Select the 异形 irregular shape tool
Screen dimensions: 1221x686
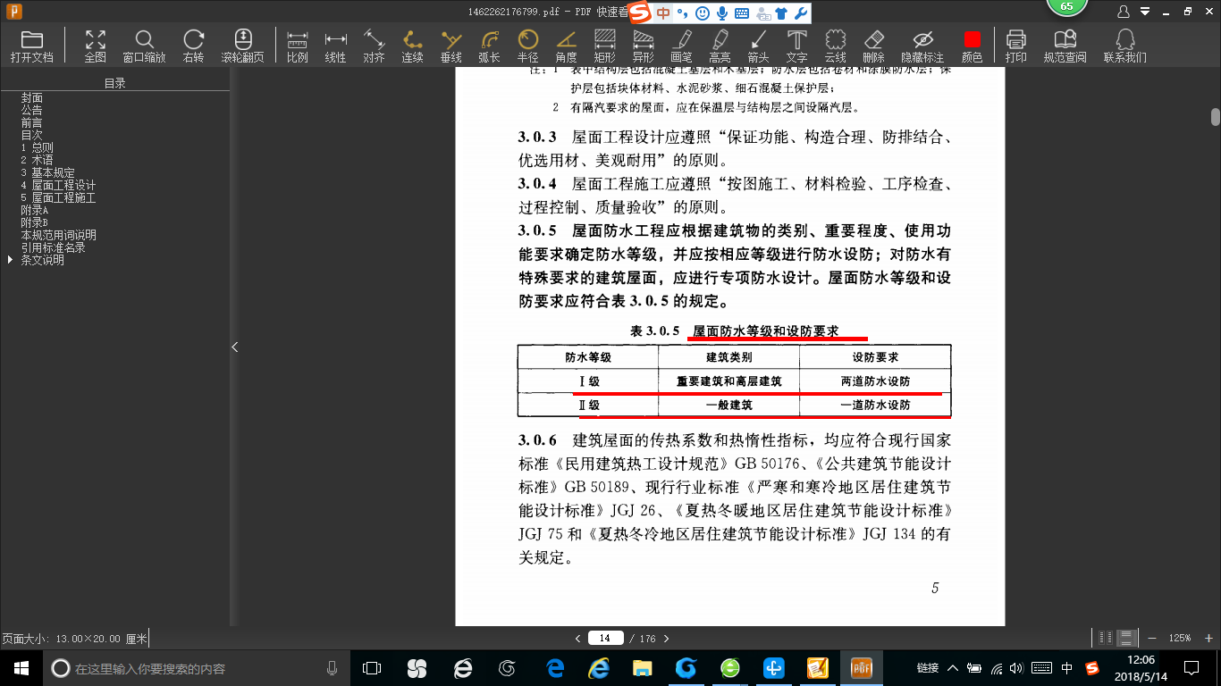click(643, 46)
